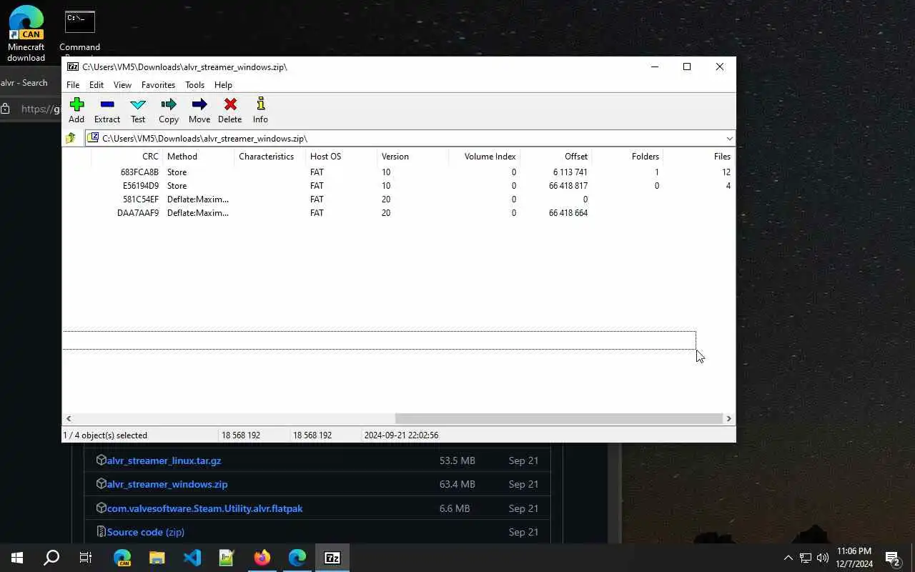Select row with CRC DAA7AAF9

coord(398,213)
